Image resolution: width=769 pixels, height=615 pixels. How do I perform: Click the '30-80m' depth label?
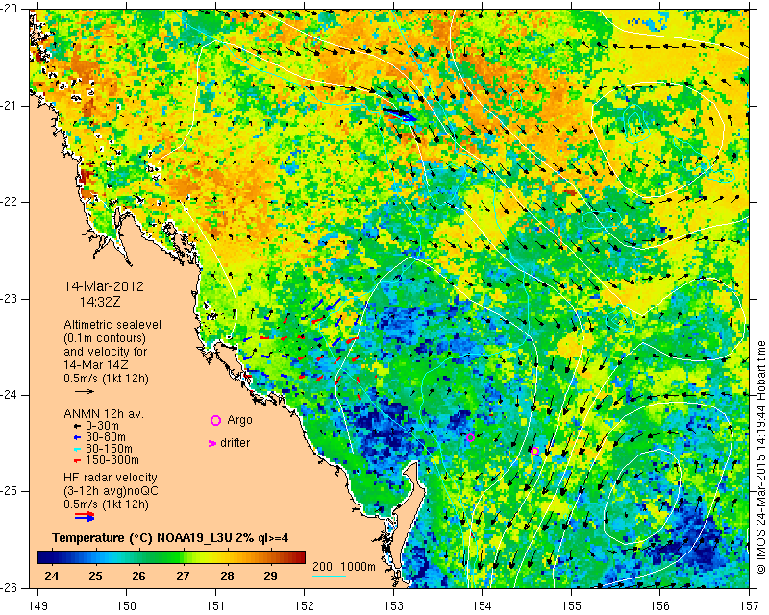105,437
